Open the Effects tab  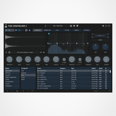77,30
